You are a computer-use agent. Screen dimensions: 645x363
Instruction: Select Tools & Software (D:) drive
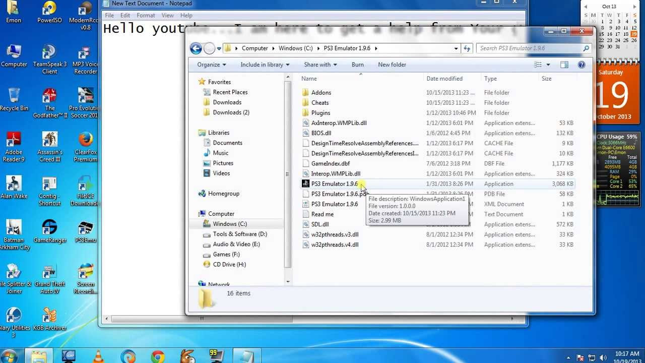[x=240, y=234]
